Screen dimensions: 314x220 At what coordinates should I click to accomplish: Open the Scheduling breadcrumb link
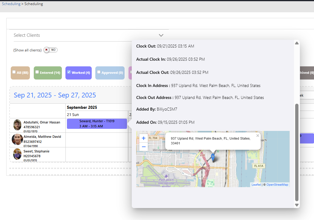pos(11,4)
